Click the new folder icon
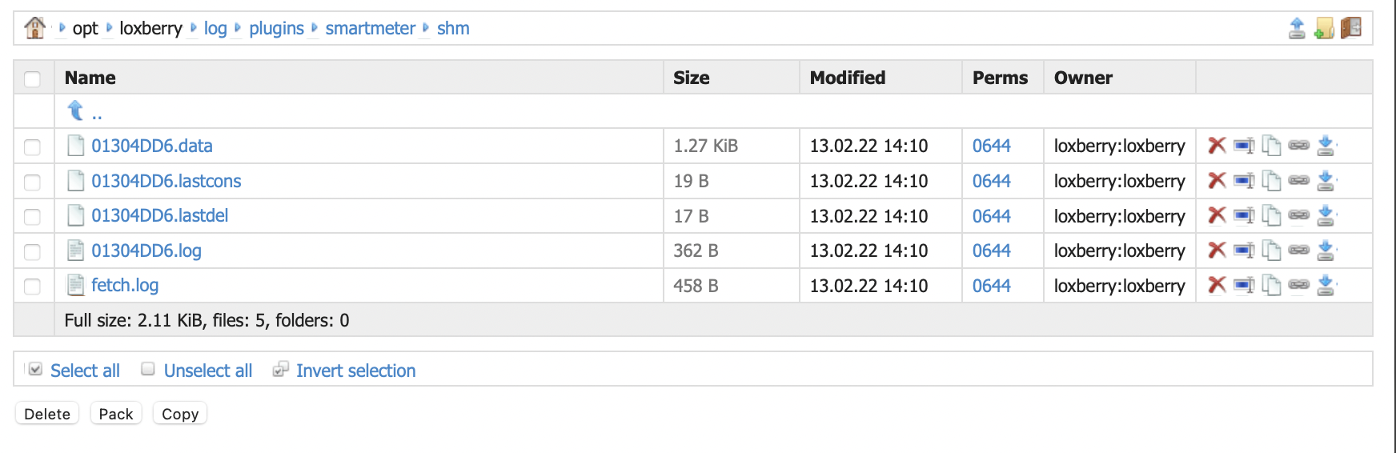 [1324, 29]
